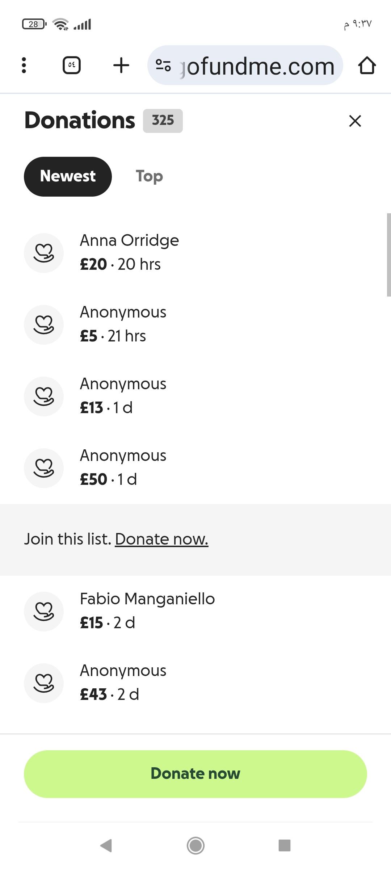Tap the browser home icon
This screenshot has height=869, width=391.
point(367,66)
